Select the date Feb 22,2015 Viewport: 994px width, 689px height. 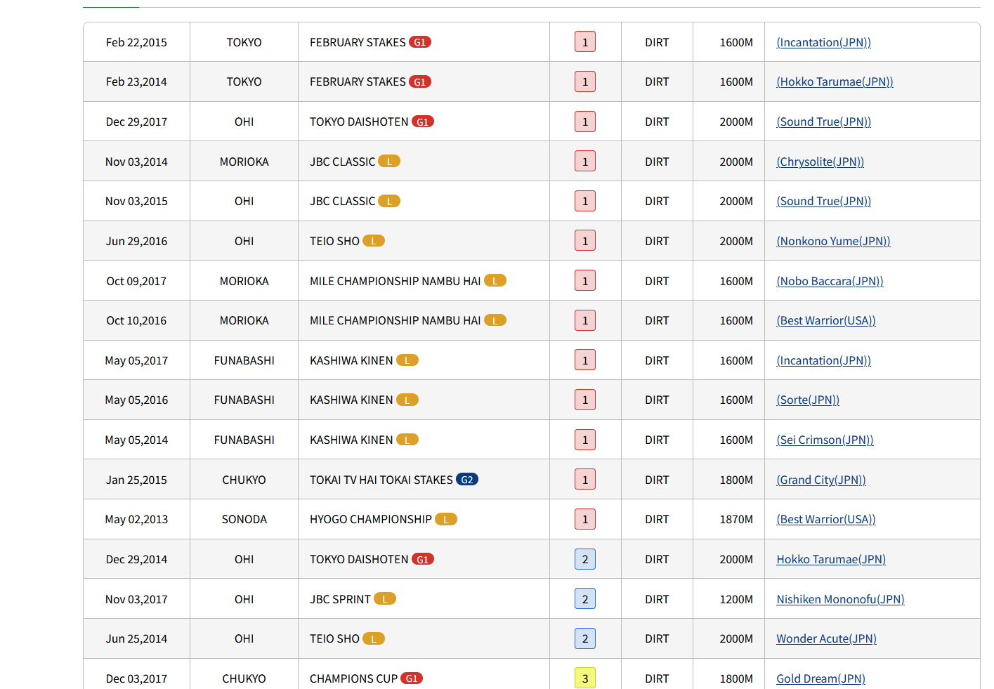point(136,42)
